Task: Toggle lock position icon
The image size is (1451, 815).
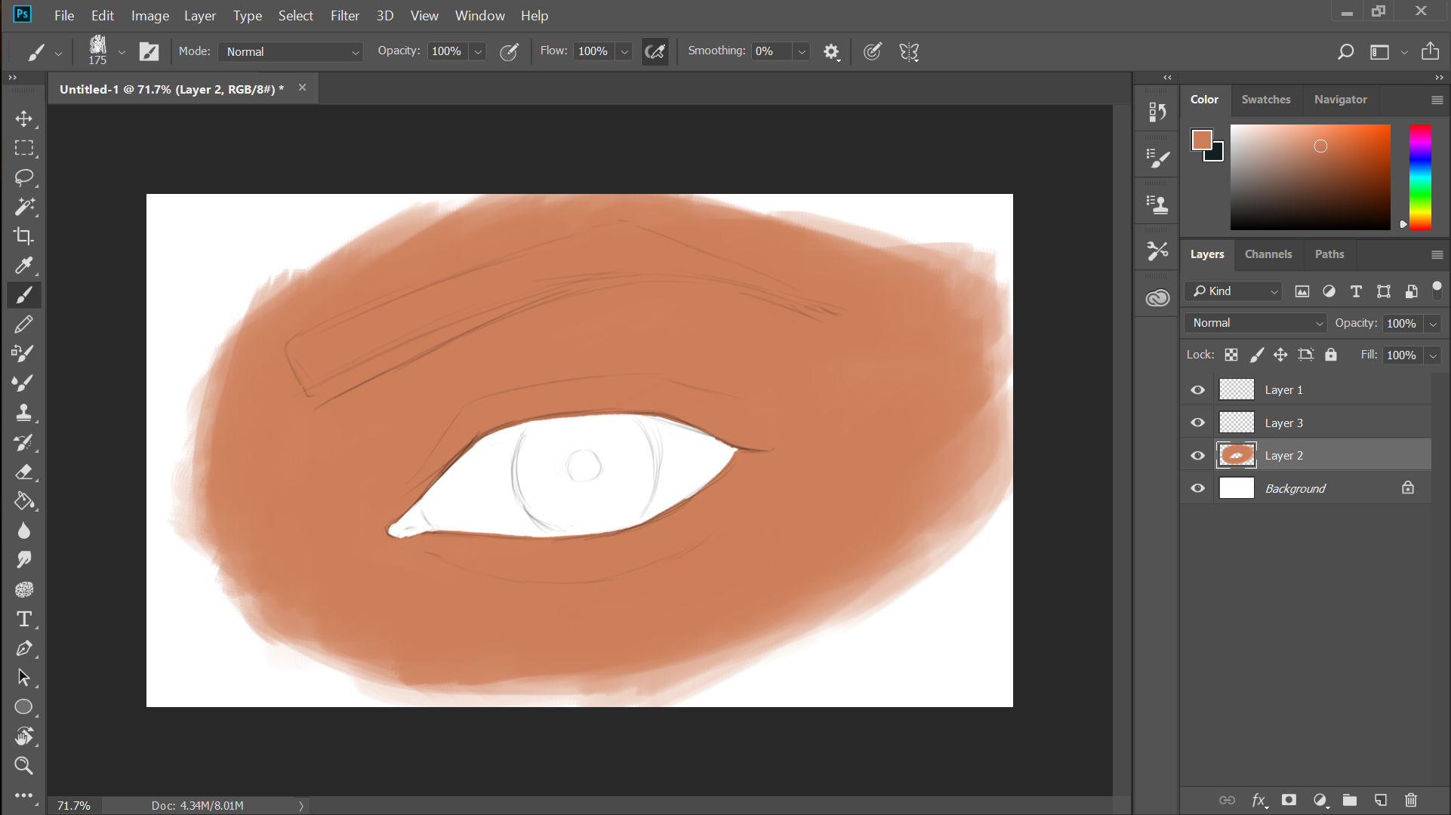Action: click(x=1280, y=355)
